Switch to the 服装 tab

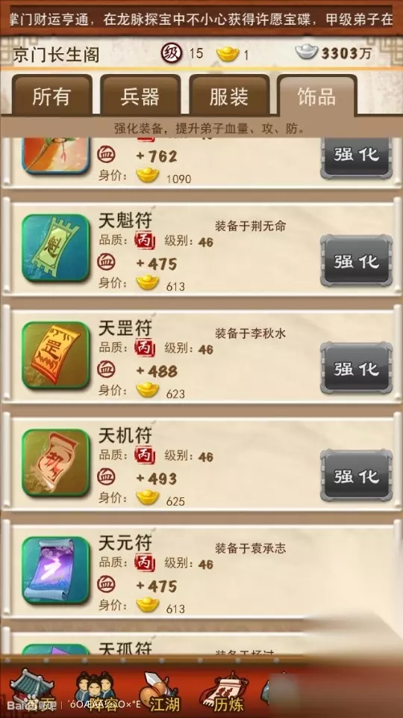click(x=229, y=96)
